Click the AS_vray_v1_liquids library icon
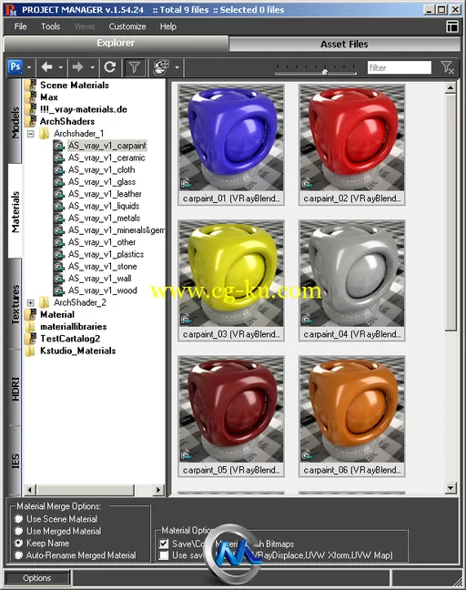 [59, 206]
